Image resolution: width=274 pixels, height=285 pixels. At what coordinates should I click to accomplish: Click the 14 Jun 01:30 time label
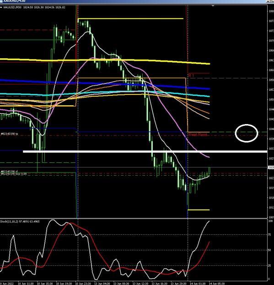(198, 284)
